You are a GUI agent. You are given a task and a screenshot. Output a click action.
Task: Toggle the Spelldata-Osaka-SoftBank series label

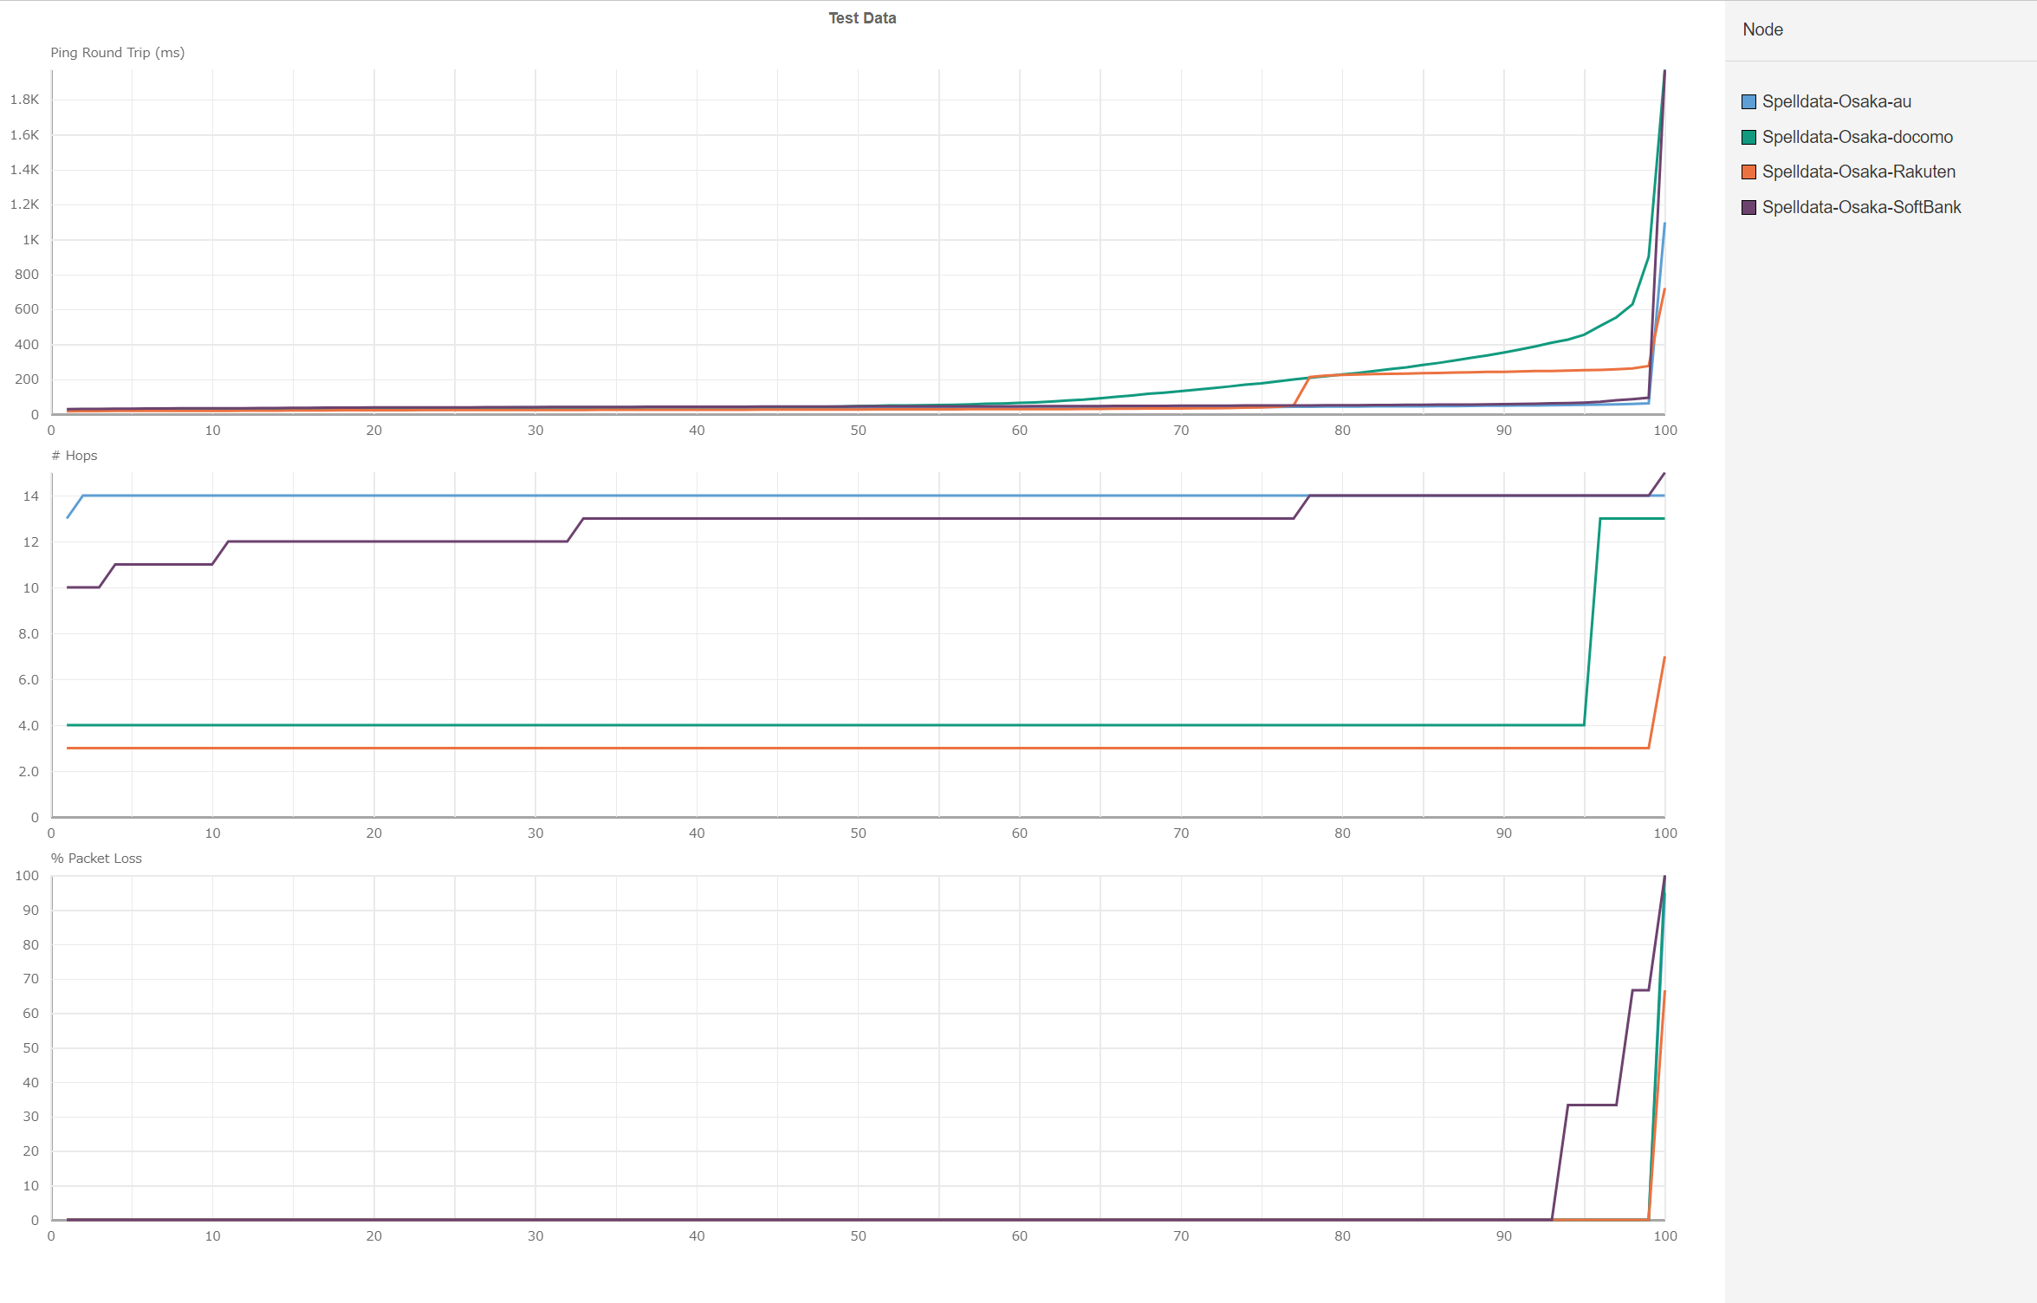point(1861,207)
